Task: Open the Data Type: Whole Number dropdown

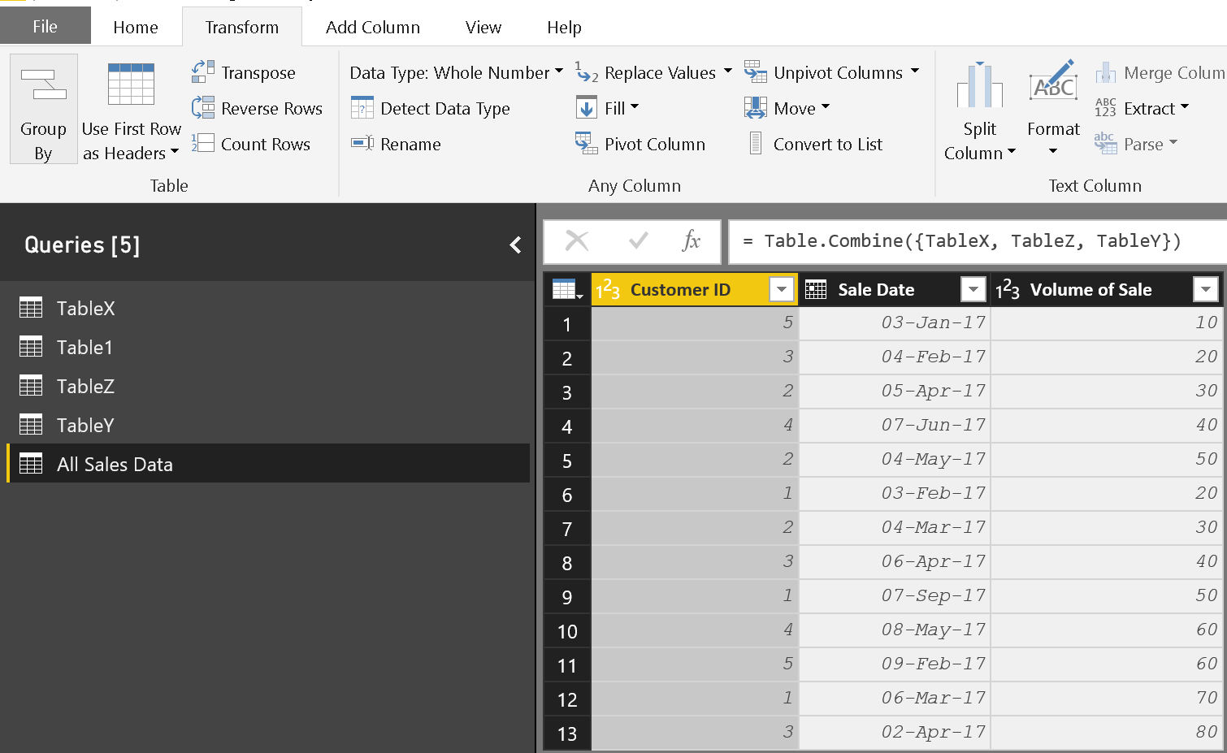Action: click(x=557, y=72)
